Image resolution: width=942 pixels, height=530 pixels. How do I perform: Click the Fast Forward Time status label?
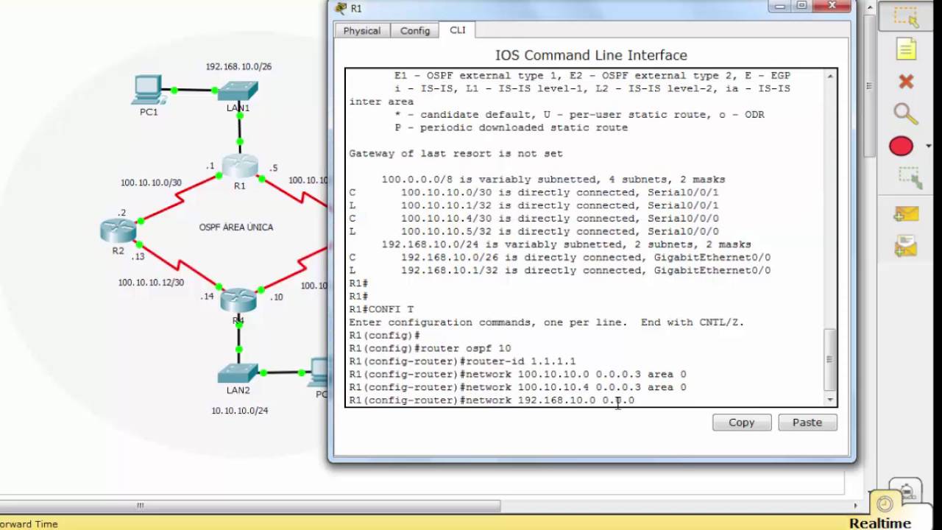pyautogui.click(x=29, y=524)
